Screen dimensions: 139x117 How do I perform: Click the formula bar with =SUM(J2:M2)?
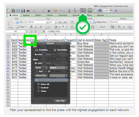coord(90,31)
